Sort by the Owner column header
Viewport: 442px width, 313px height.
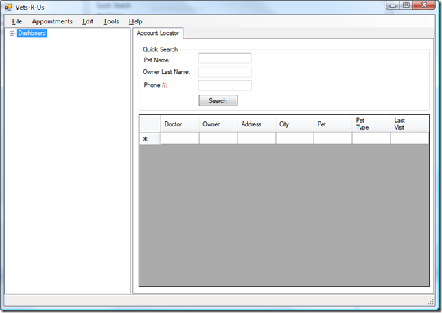pos(218,124)
